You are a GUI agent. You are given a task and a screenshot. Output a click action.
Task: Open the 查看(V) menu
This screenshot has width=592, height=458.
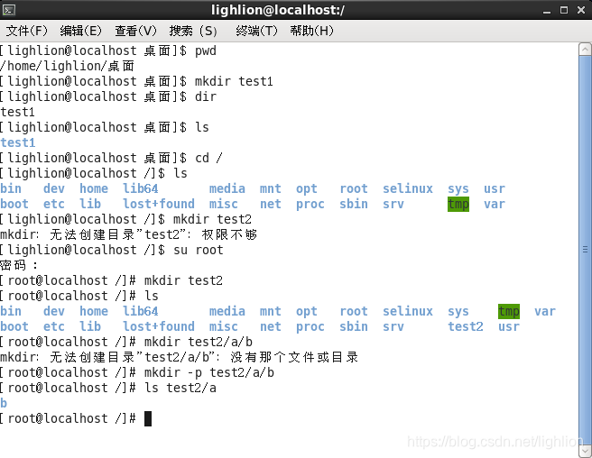[135, 31]
